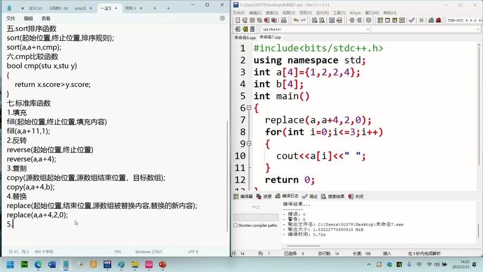Click the compile log horizontal scrollbar

303,246
